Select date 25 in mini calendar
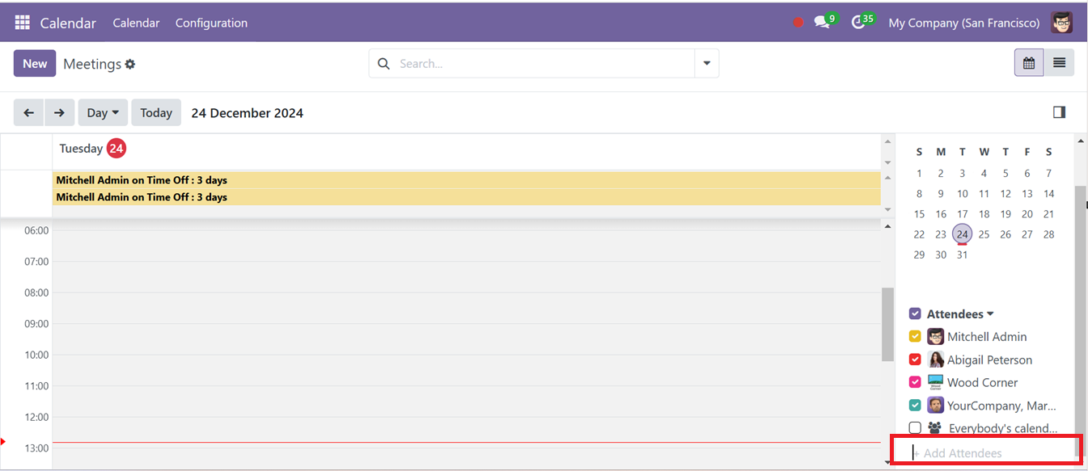Screen dimensions: 1088x471 (x=984, y=234)
